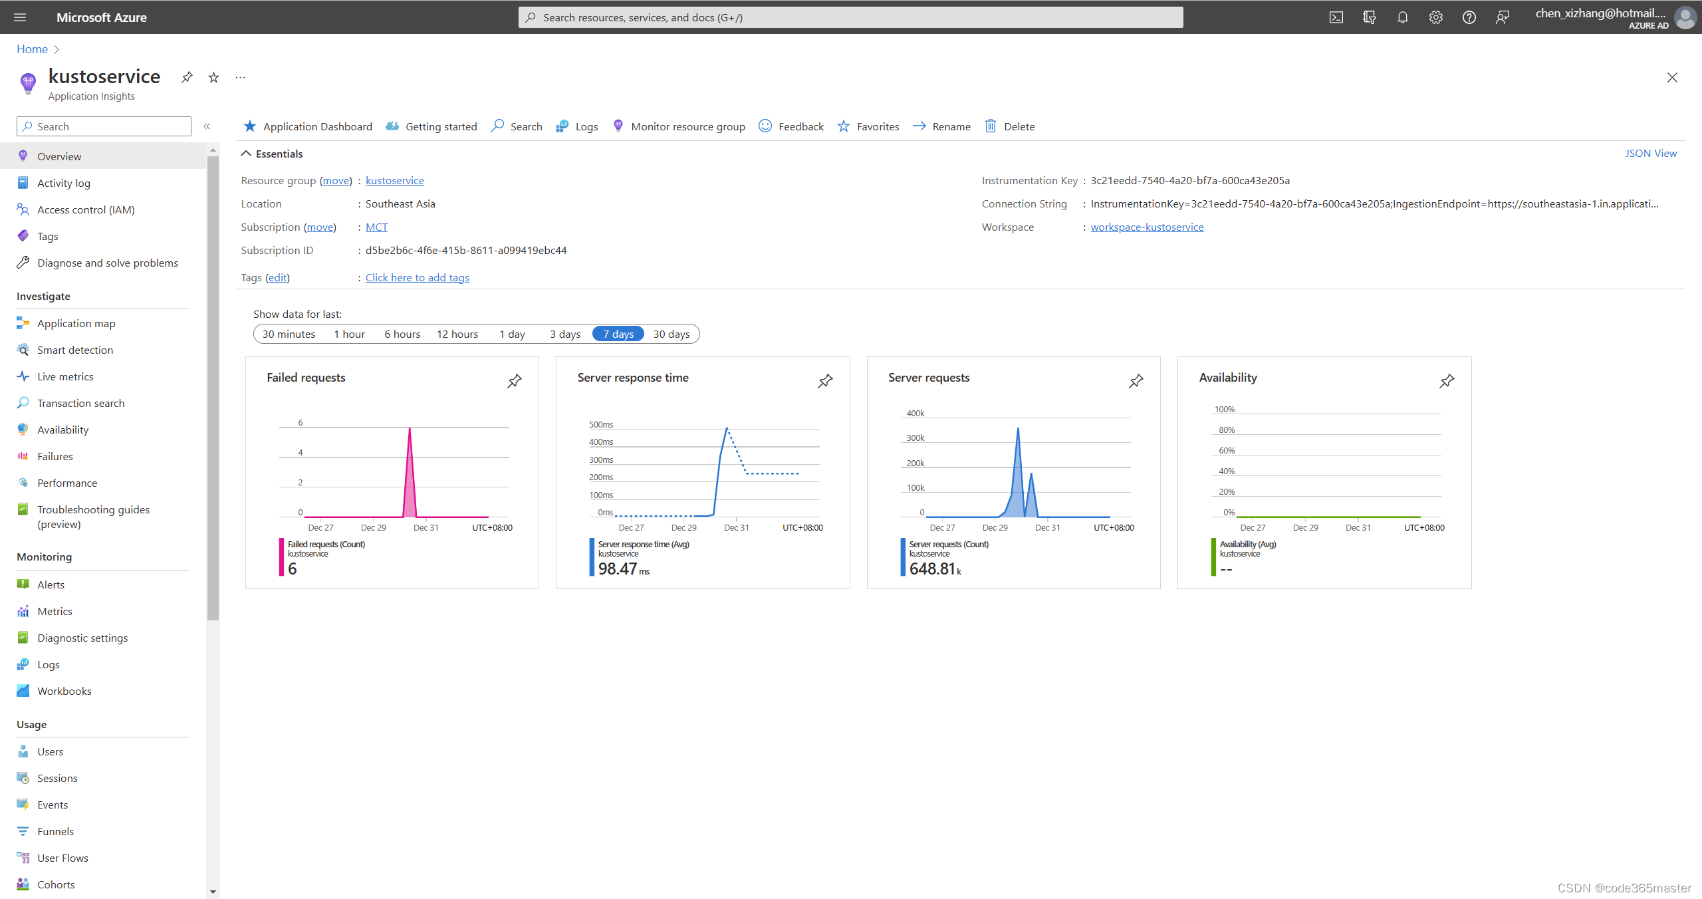Screen dimensions: 1702x899
Task: Switch time range to 1 hour
Action: coord(349,334)
